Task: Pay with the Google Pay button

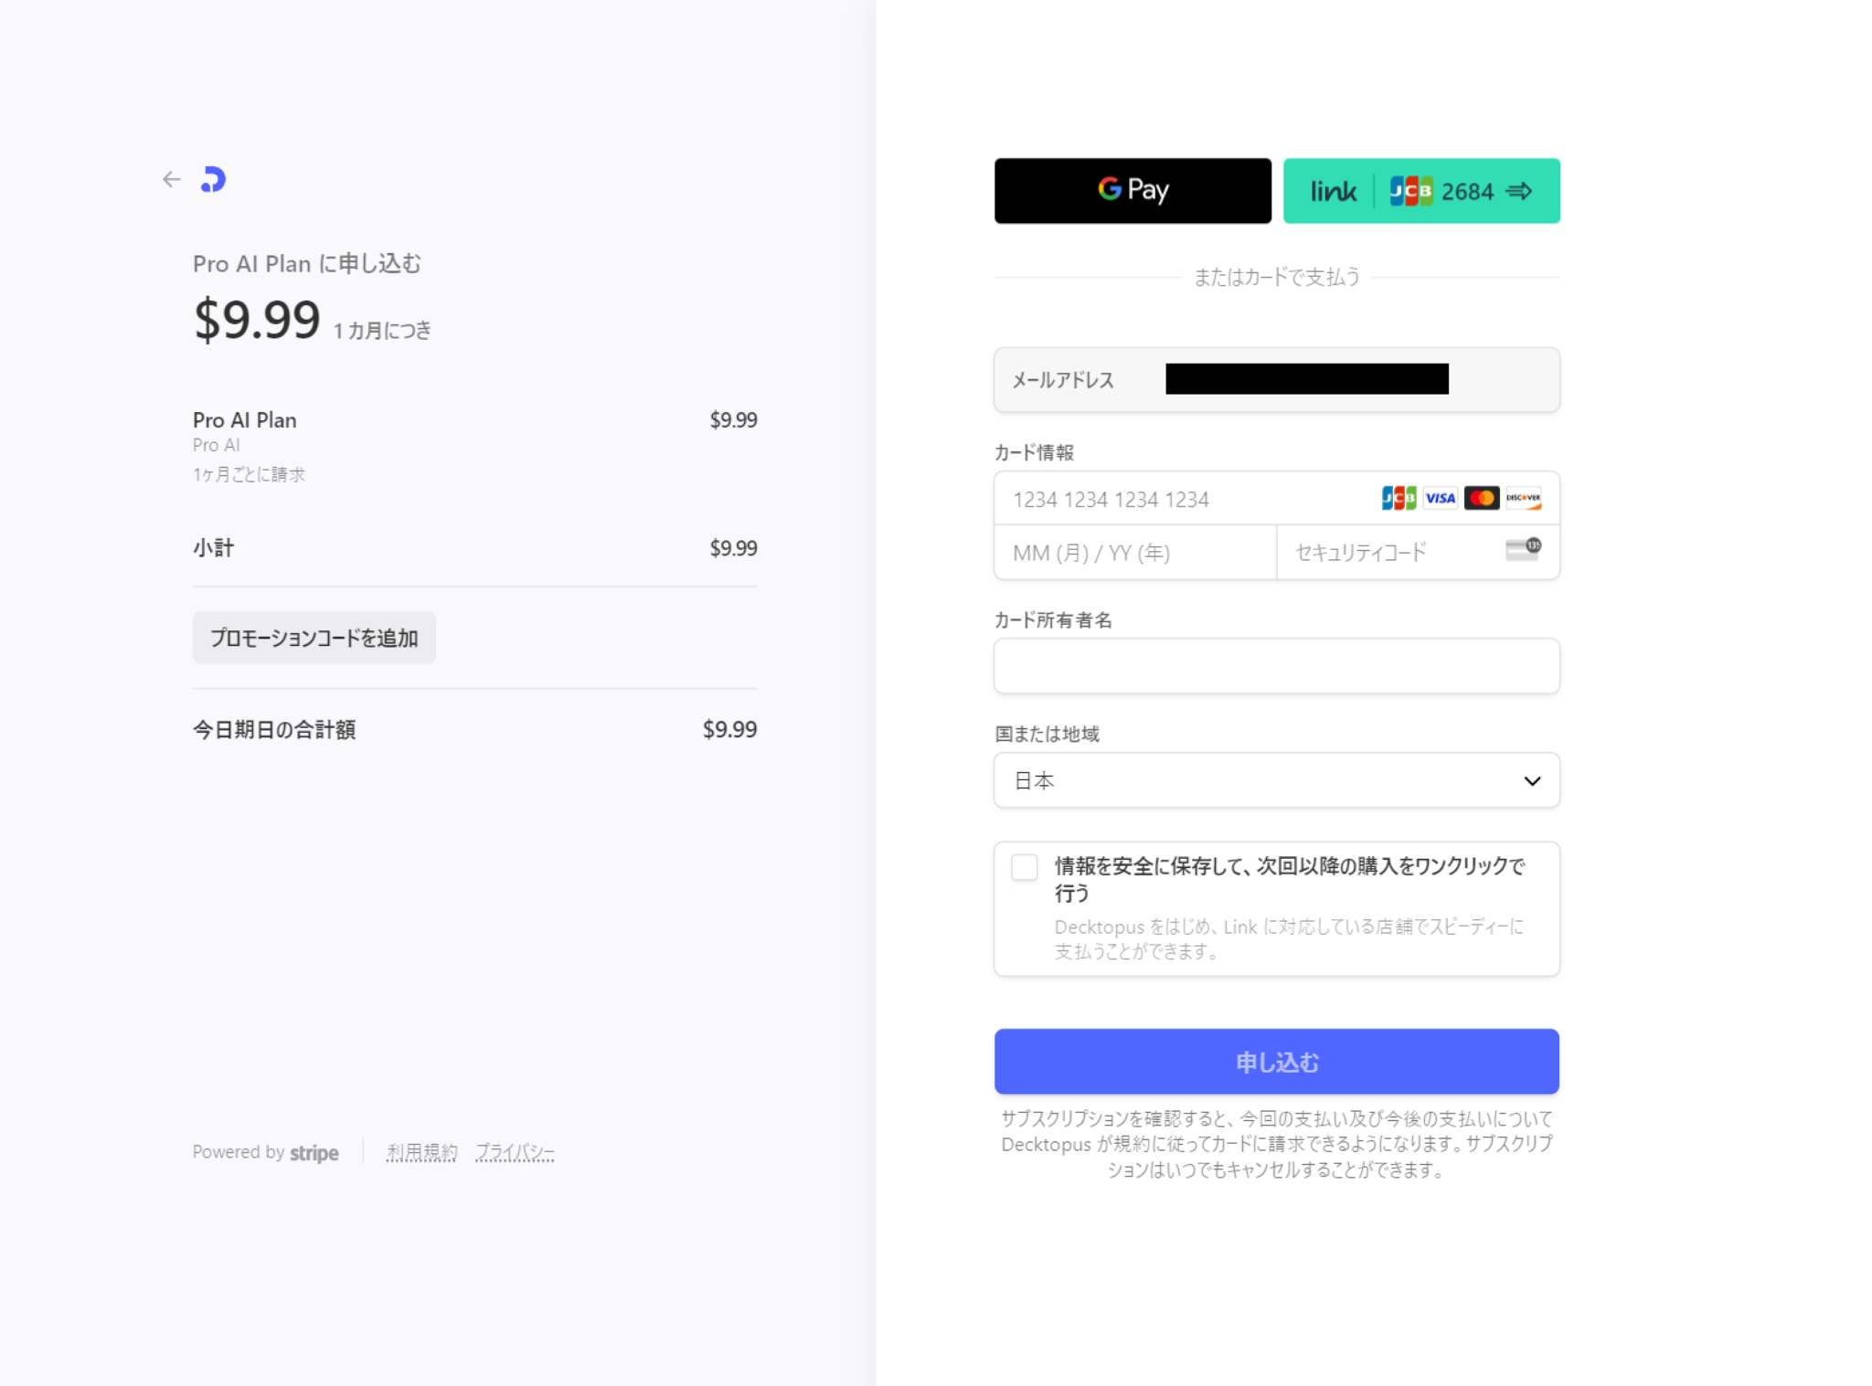Action: (x=1133, y=191)
